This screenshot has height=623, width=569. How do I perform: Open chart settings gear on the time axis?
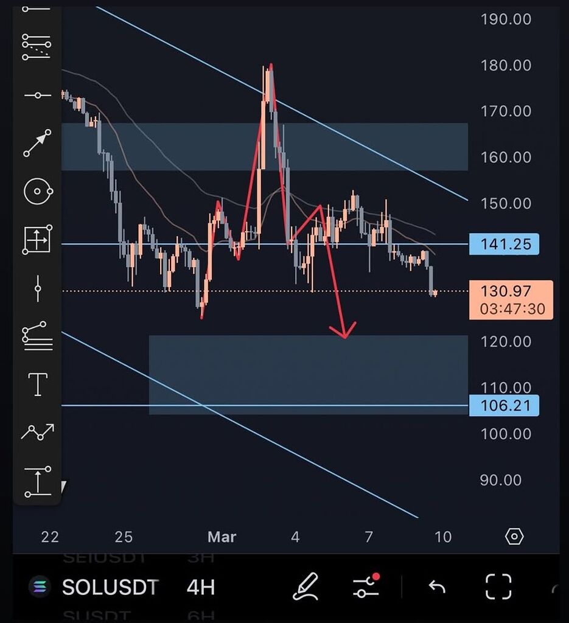coord(514,537)
